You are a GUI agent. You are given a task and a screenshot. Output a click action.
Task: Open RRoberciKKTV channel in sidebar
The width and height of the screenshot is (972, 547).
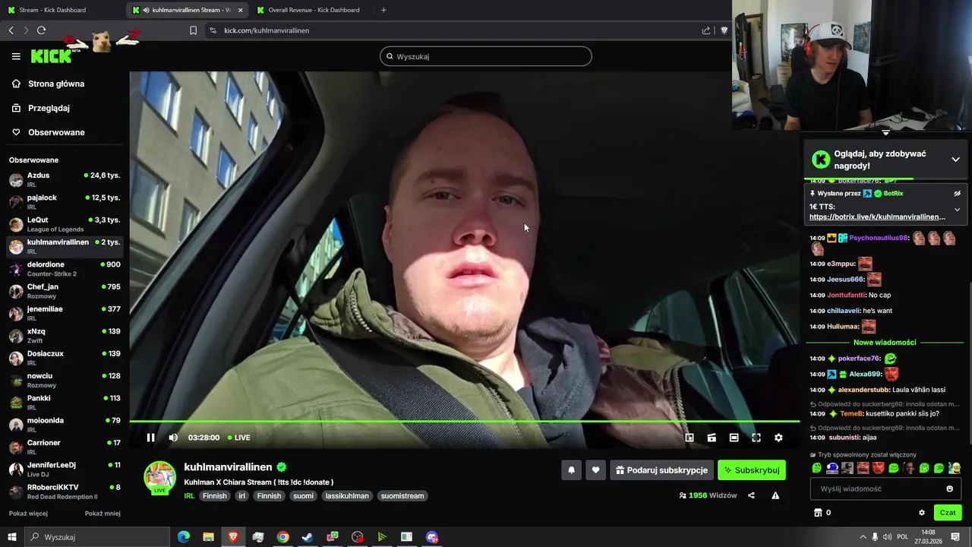65,492
